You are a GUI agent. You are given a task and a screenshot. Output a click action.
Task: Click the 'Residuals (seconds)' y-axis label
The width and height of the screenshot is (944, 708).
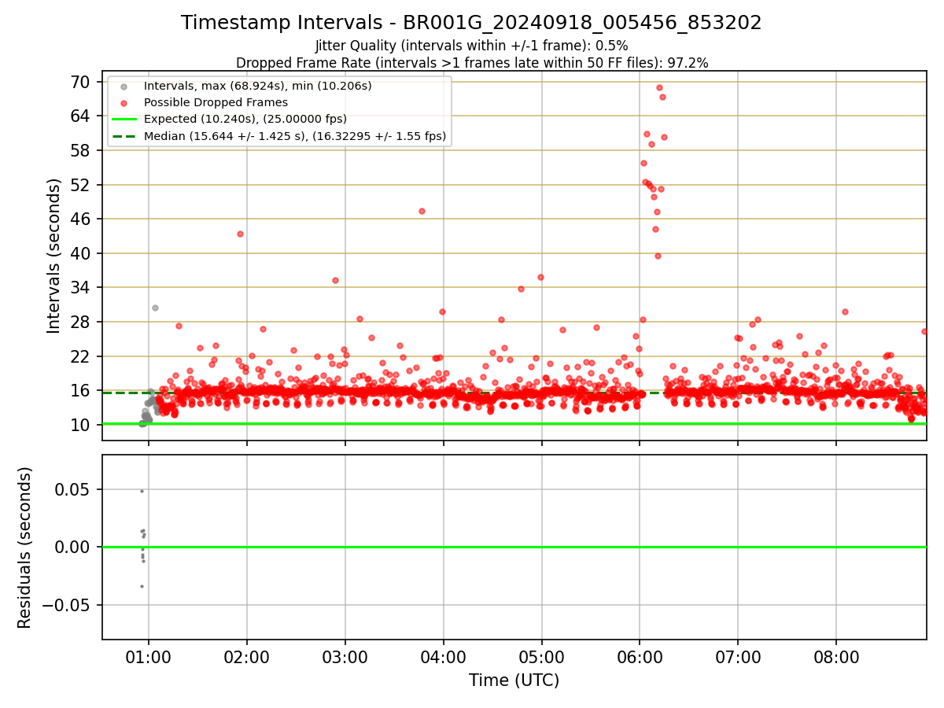click(24, 548)
